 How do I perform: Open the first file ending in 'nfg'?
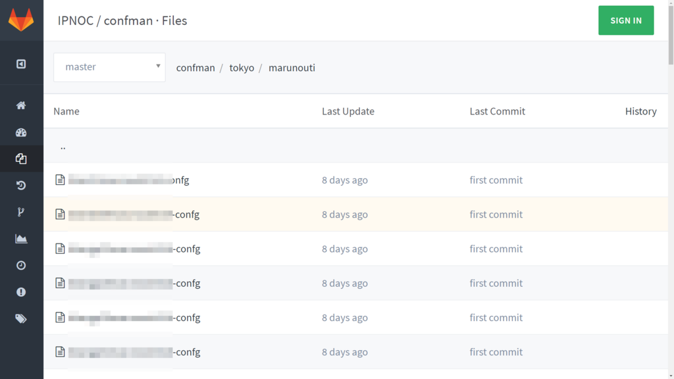(128, 180)
